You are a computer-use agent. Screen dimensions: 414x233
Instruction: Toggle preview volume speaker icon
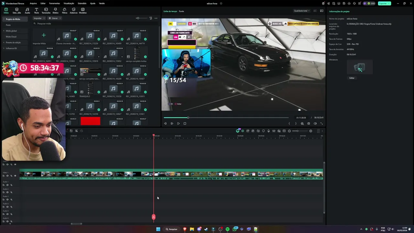[x=315, y=123]
